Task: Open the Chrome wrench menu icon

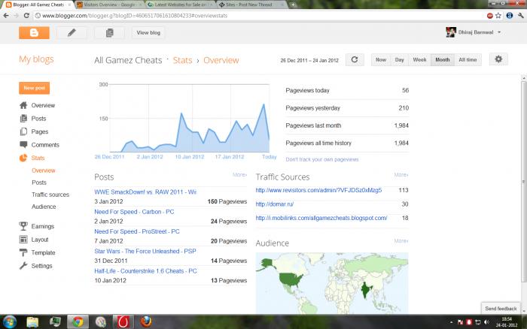Action: click(521, 16)
